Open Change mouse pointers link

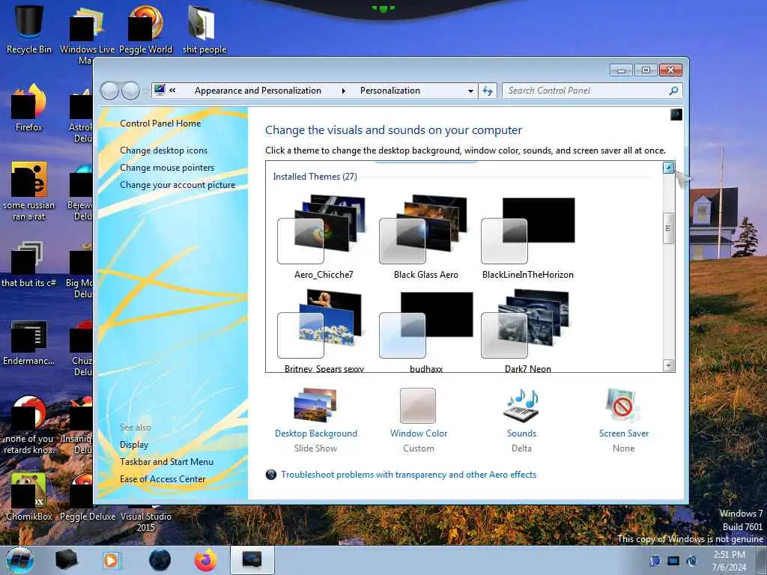point(167,168)
